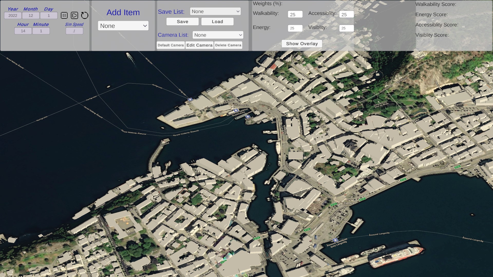Click the Edit Camera button
The height and width of the screenshot is (277, 493).
click(200, 45)
